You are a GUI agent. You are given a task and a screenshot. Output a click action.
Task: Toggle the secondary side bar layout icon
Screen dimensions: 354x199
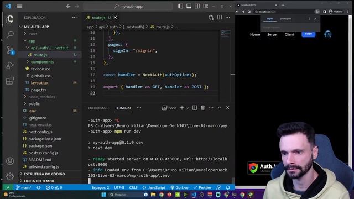(197, 6)
